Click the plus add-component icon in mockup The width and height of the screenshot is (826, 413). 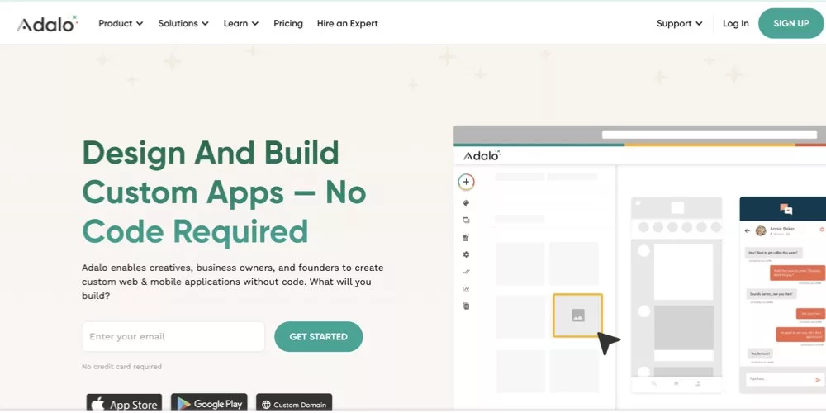tap(466, 182)
